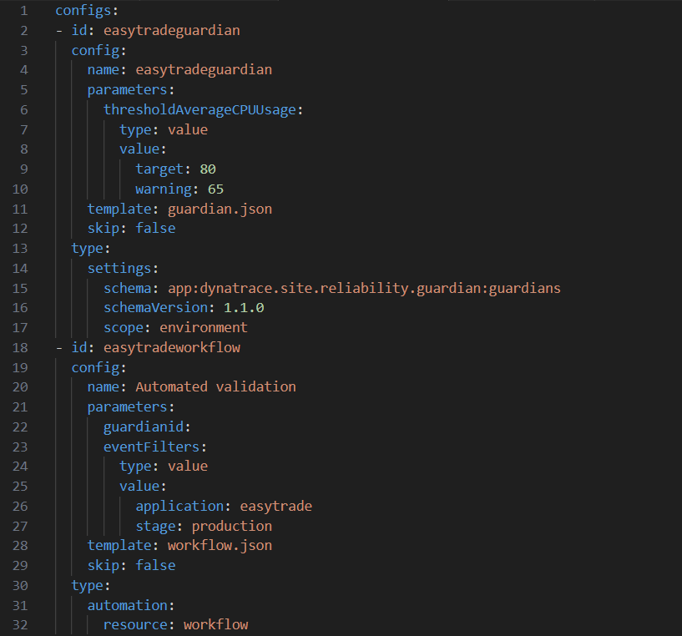Click 'value:' key on line 25
The height and width of the screenshot is (636, 682).
[143, 487]
